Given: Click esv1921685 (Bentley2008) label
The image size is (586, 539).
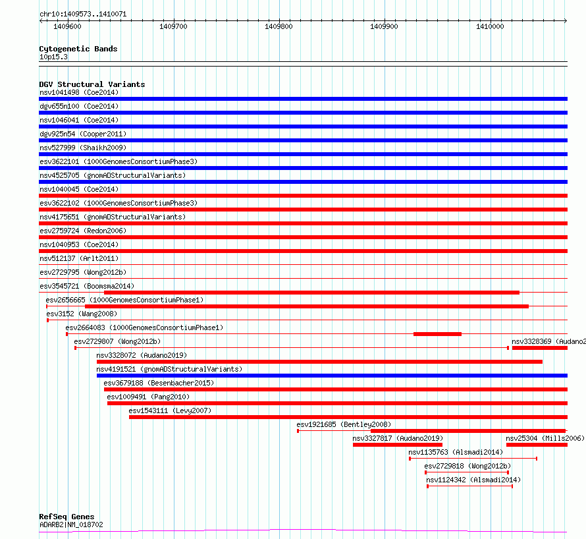Looking at the screenshot, I should tap(344, 424).
